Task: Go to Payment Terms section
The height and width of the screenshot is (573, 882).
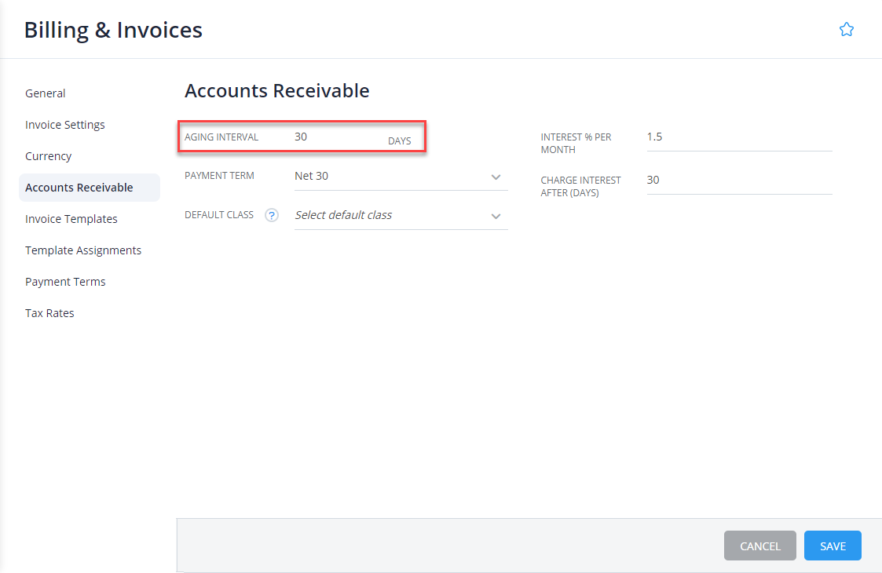Action: tap(65, 282)
